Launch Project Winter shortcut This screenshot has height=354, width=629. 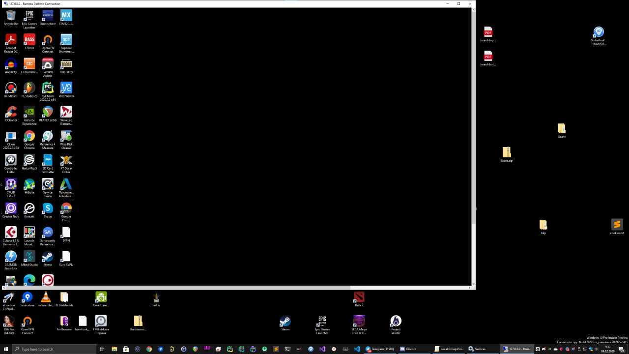coord(396,324)
